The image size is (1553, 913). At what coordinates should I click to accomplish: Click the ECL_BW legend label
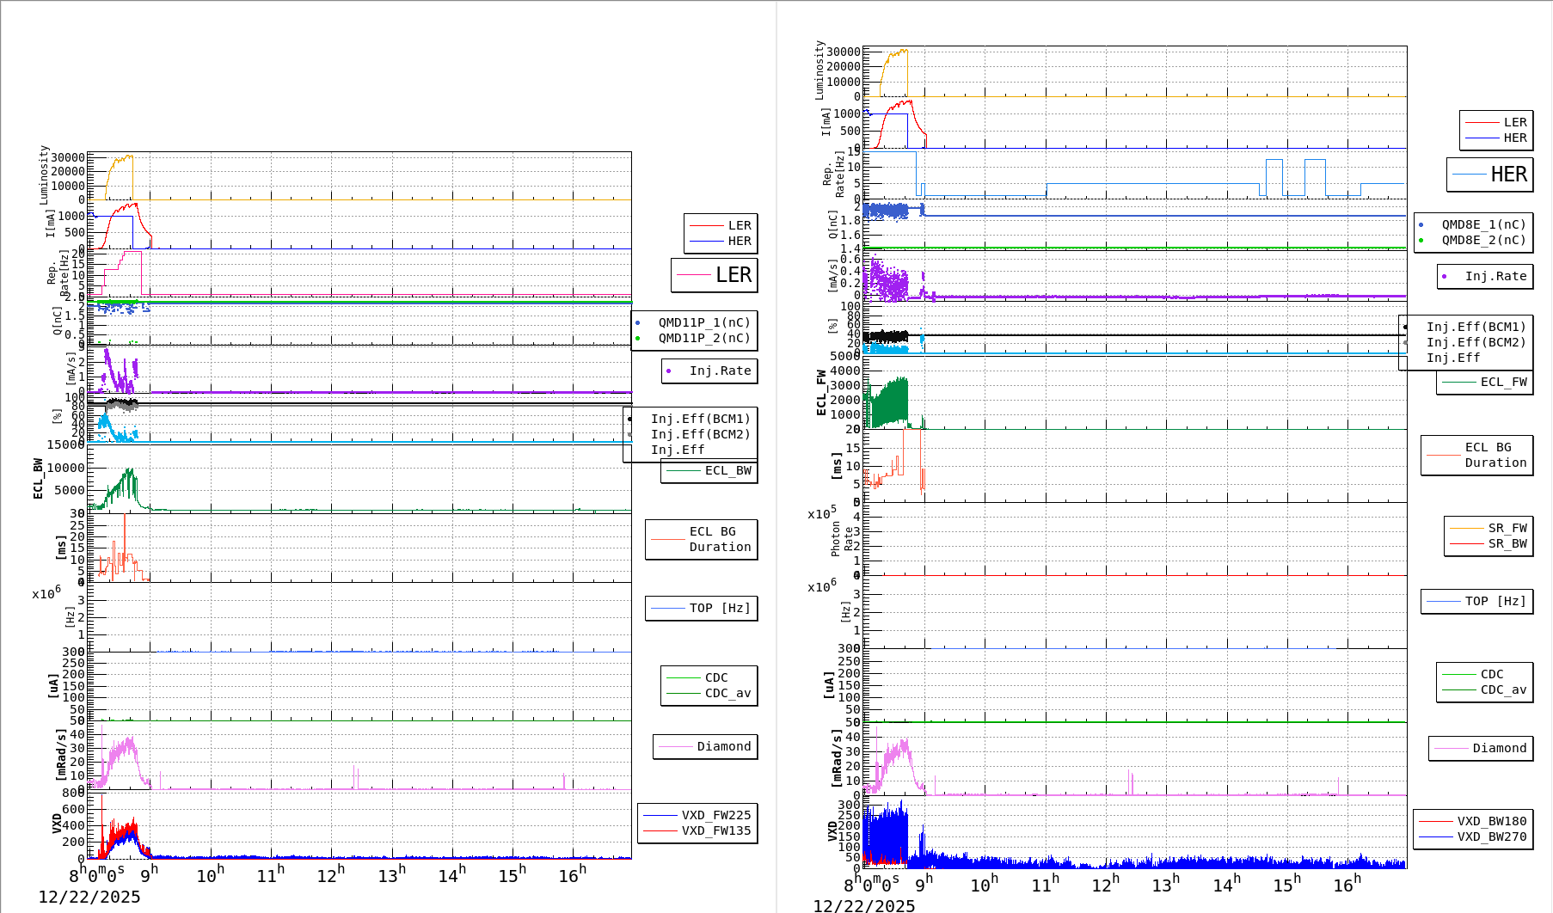[727, 470]
